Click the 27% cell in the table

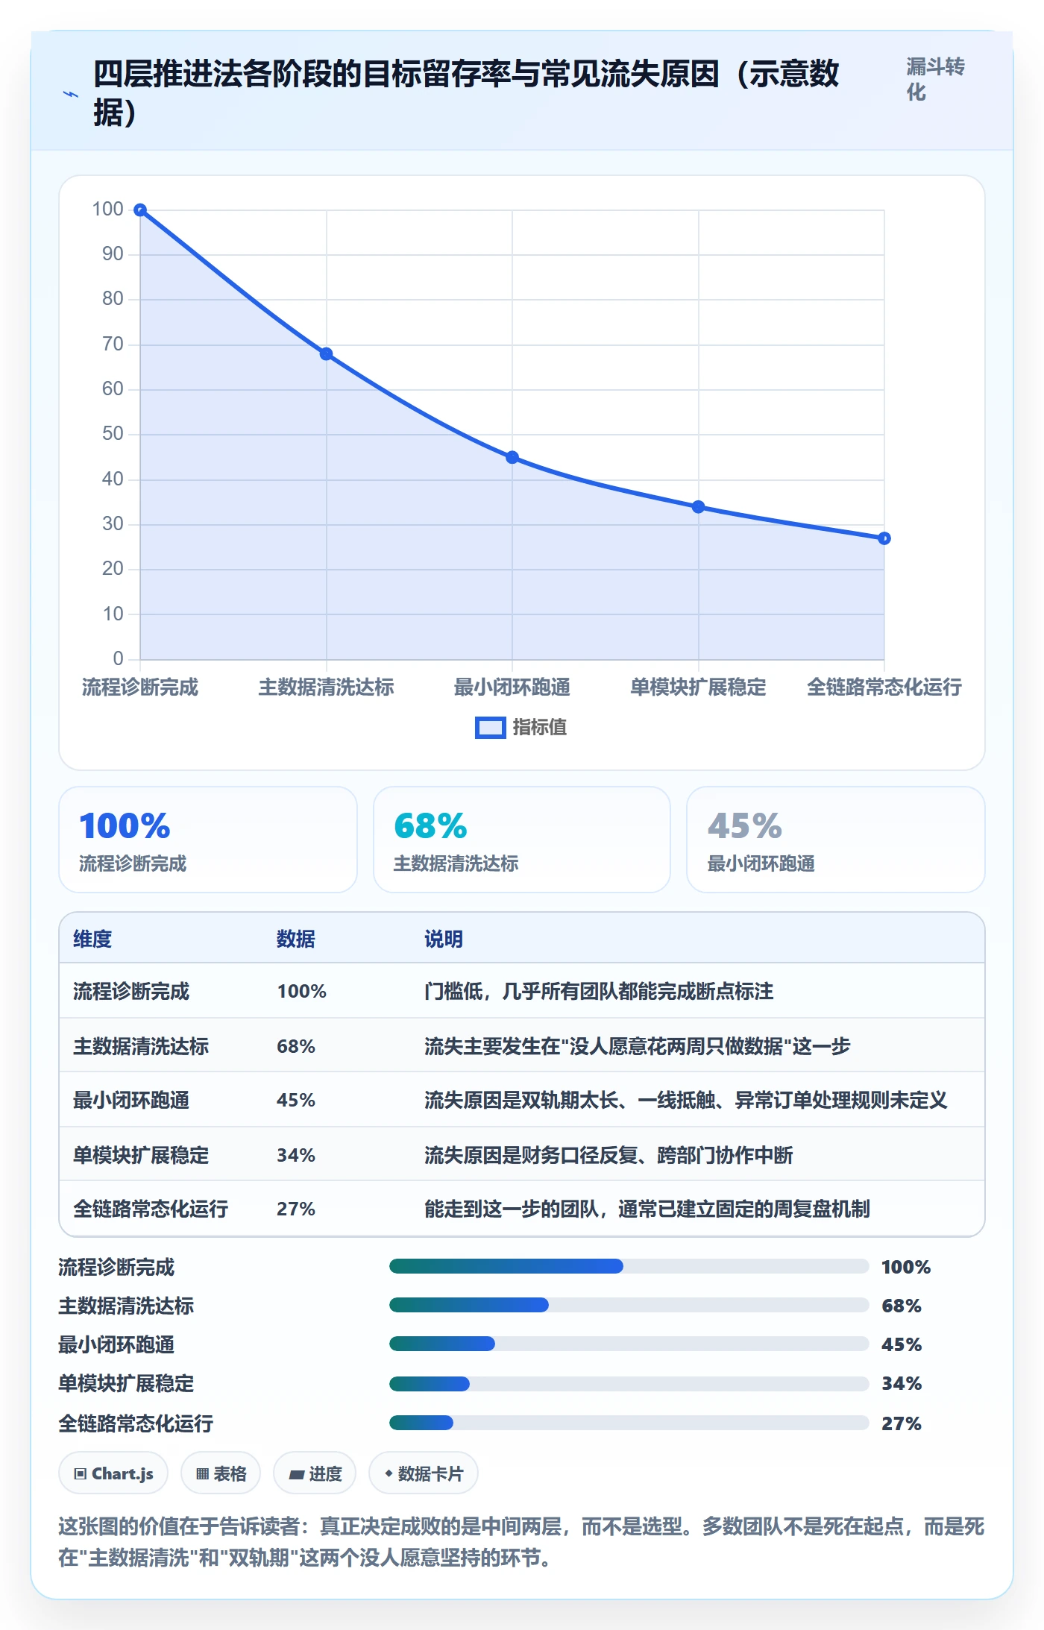click(x=296, y=1209)
